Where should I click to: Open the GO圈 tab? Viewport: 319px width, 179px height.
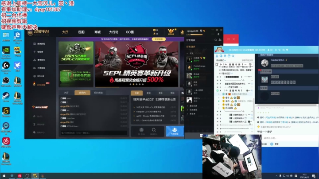point(130,32)
